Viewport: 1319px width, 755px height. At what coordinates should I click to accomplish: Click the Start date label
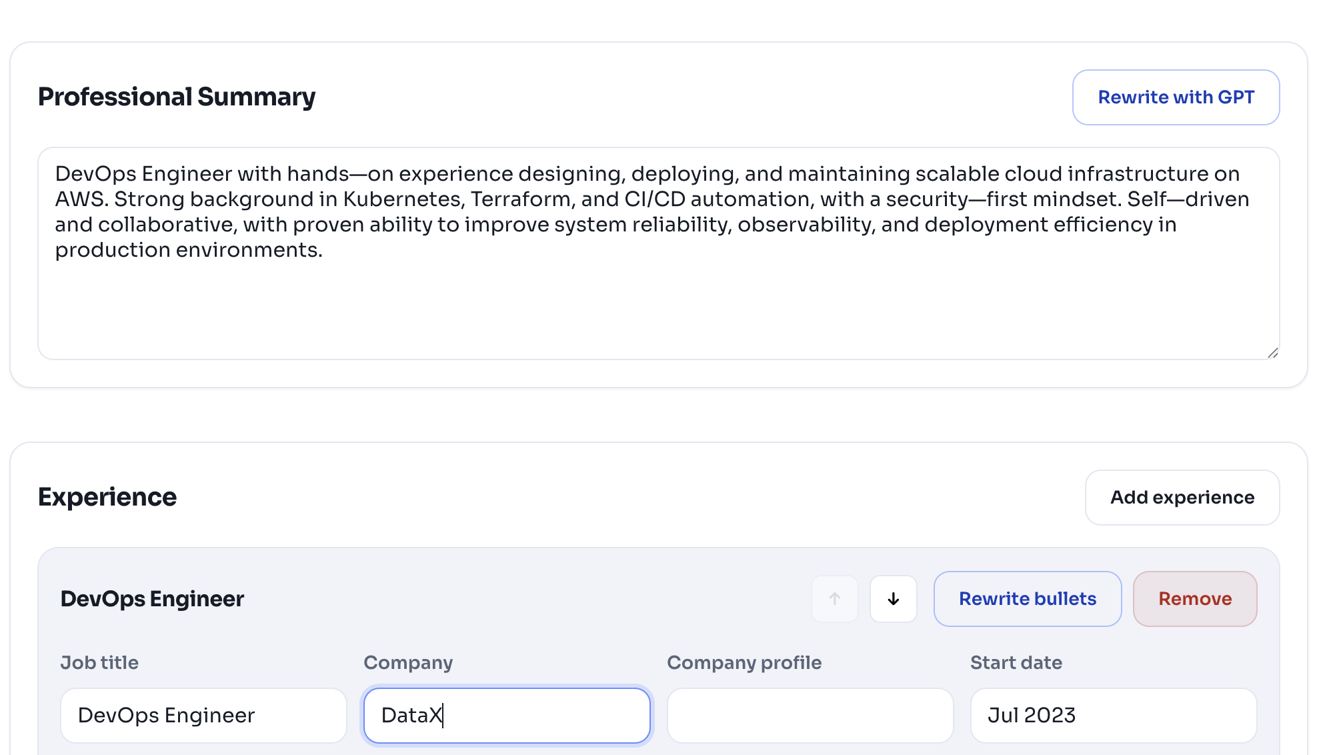(1016, 662)
